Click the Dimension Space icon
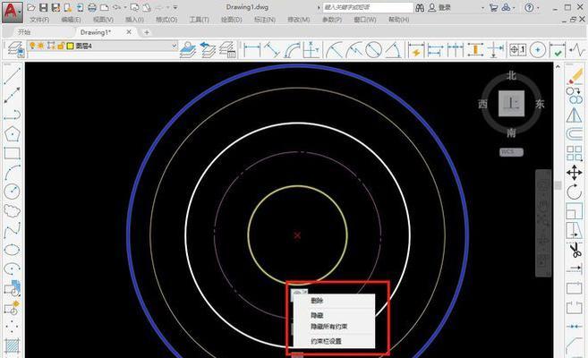The height and width of the screenshot is (358, 588). (475, 50)
